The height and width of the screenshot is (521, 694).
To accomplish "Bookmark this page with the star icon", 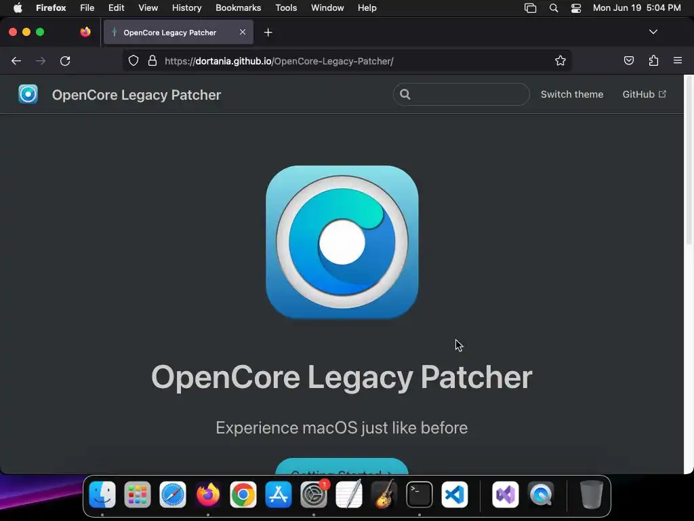I will 560,60.
